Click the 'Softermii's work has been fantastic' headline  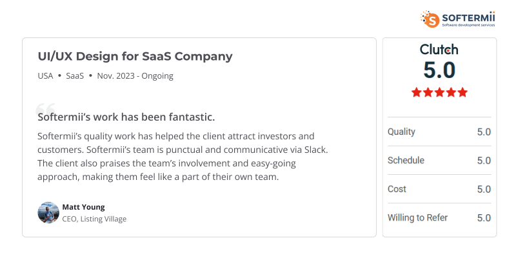(x=126, y=117)
